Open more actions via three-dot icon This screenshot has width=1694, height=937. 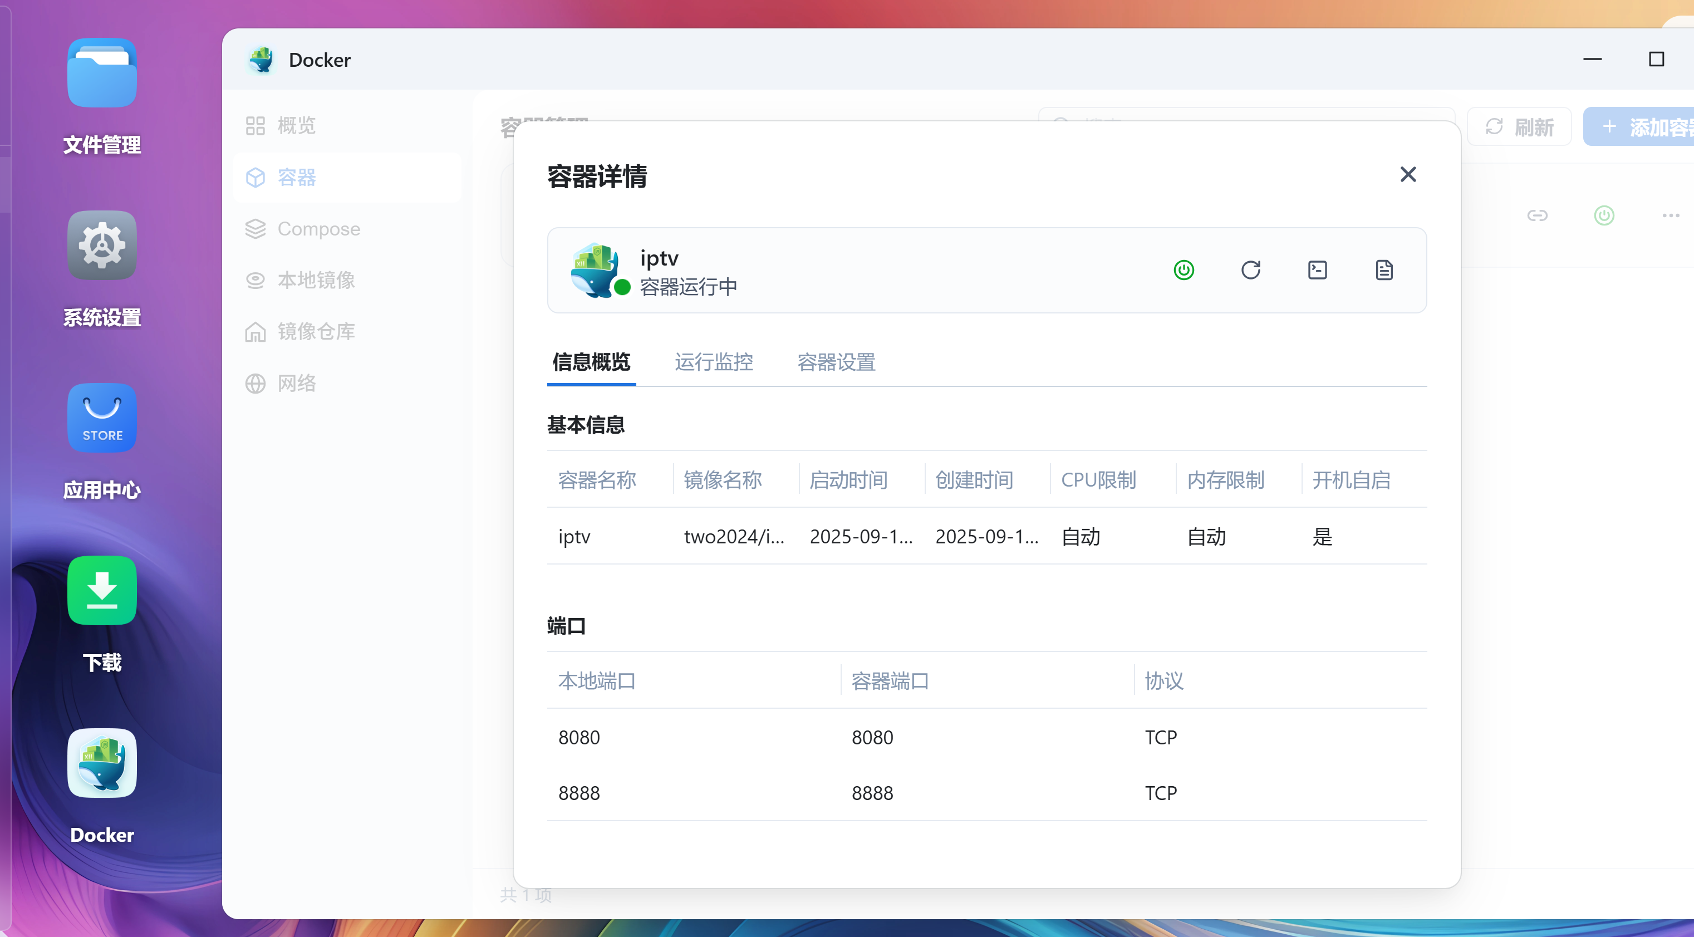click(x=1670, y=215)
